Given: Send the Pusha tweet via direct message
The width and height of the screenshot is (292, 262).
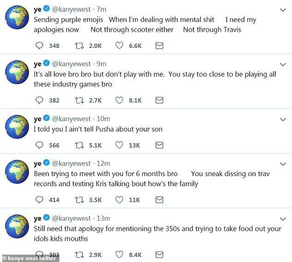Looking at the screenshot, I should [x=159, y=145].
